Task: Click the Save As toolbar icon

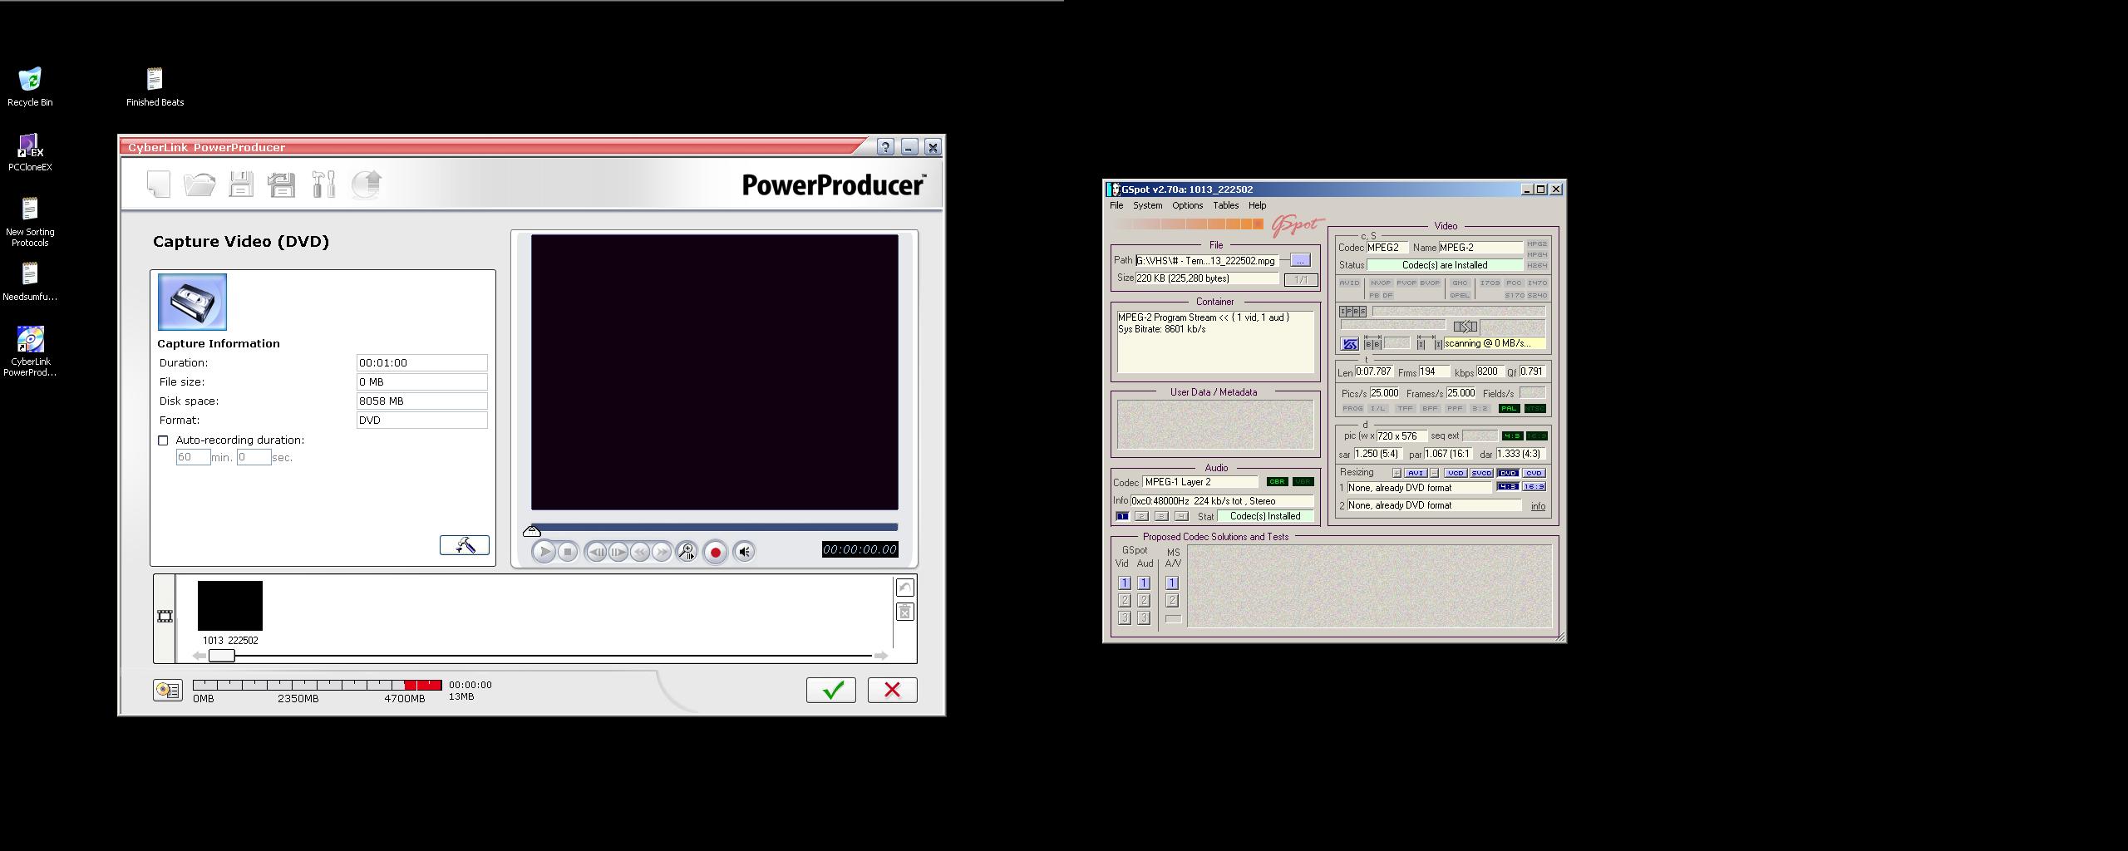Action: [x=282, y=184]
